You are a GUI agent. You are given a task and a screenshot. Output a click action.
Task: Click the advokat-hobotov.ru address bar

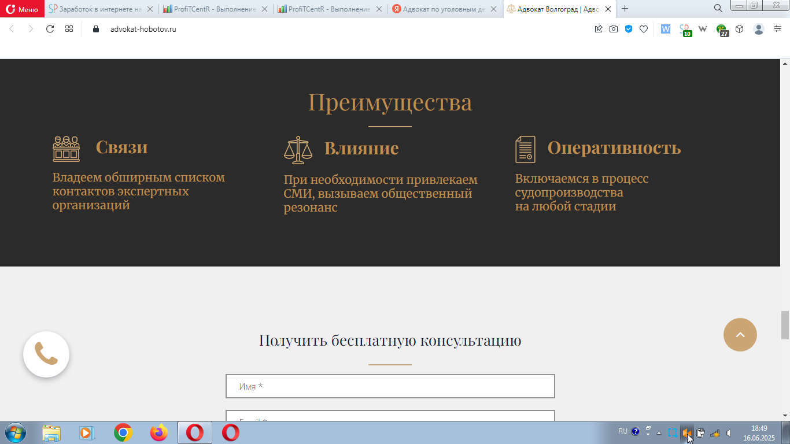[143, 29]
